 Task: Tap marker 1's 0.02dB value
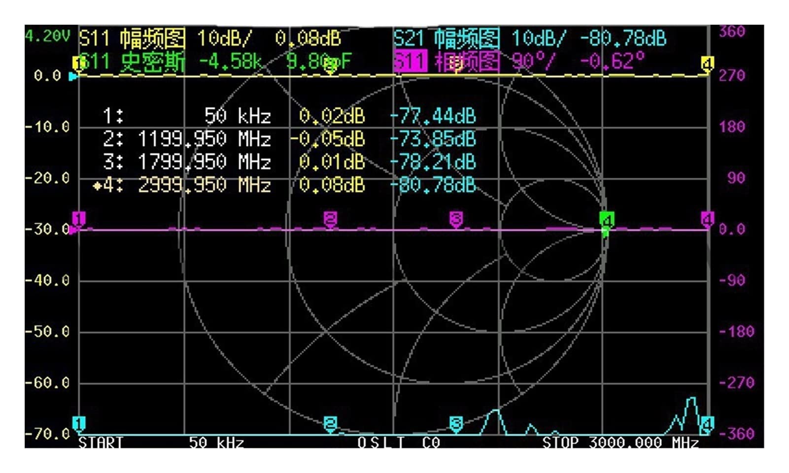(332, 116)
